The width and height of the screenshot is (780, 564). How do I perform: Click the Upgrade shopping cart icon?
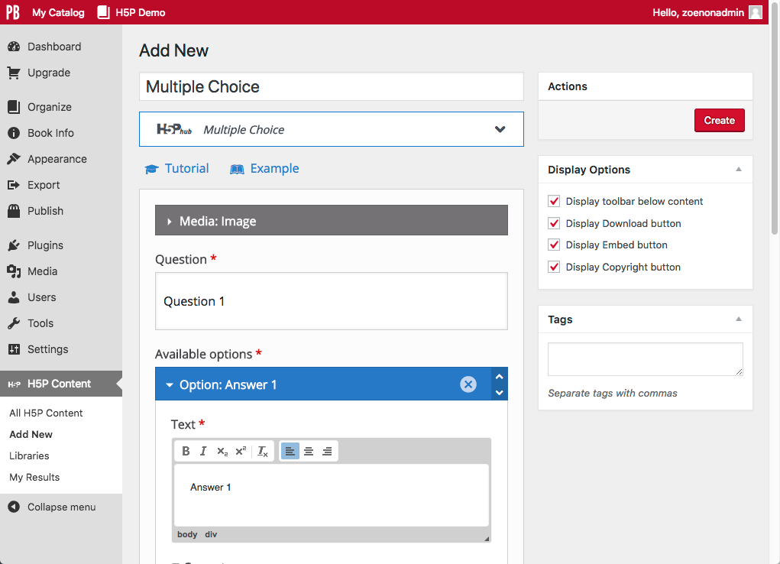[x=14, y=73]
